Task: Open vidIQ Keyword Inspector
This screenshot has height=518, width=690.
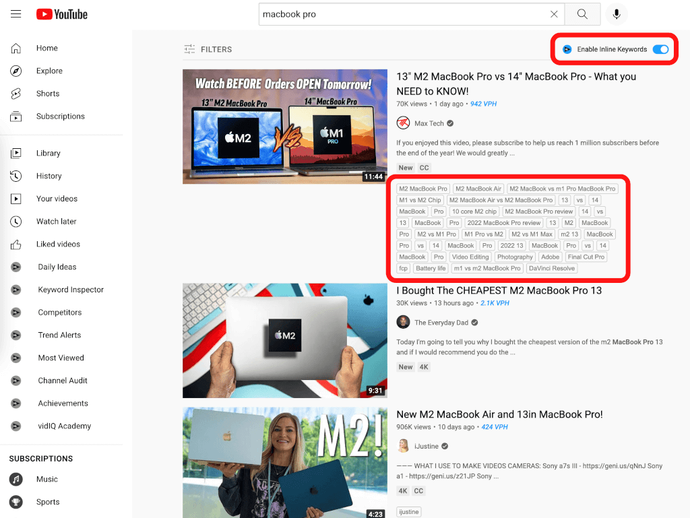Action: point(70,290)
